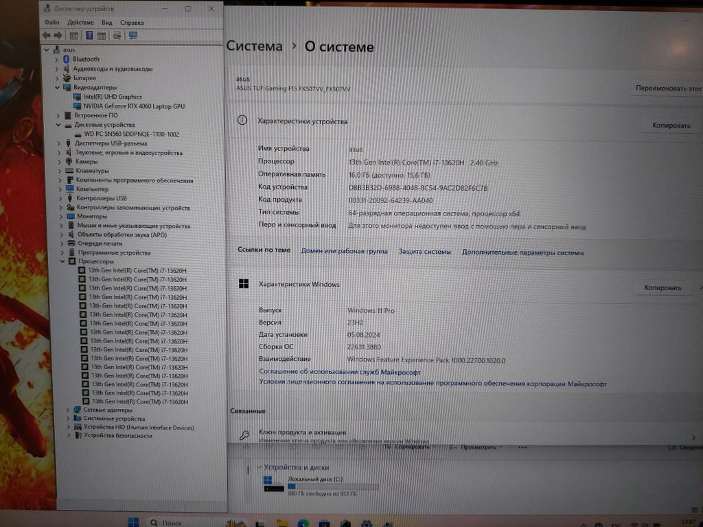This screenshot has width=703, height=527.
Task: Select NVIDIA GeForce RTX 4060 Laptop GPU
Action: pos(133,106)
